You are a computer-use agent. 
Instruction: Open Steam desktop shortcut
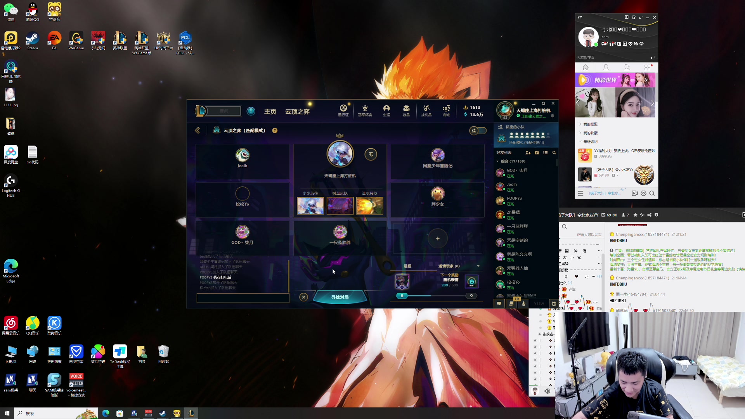click(x=33, y=41)
